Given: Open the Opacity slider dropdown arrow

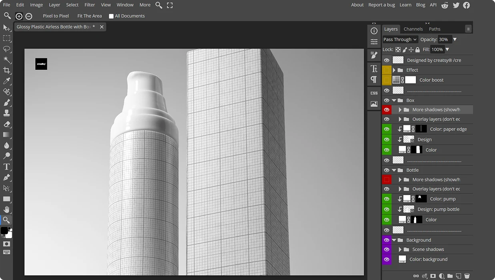Looking at the screenshot, I should click(x=455, y=39).
